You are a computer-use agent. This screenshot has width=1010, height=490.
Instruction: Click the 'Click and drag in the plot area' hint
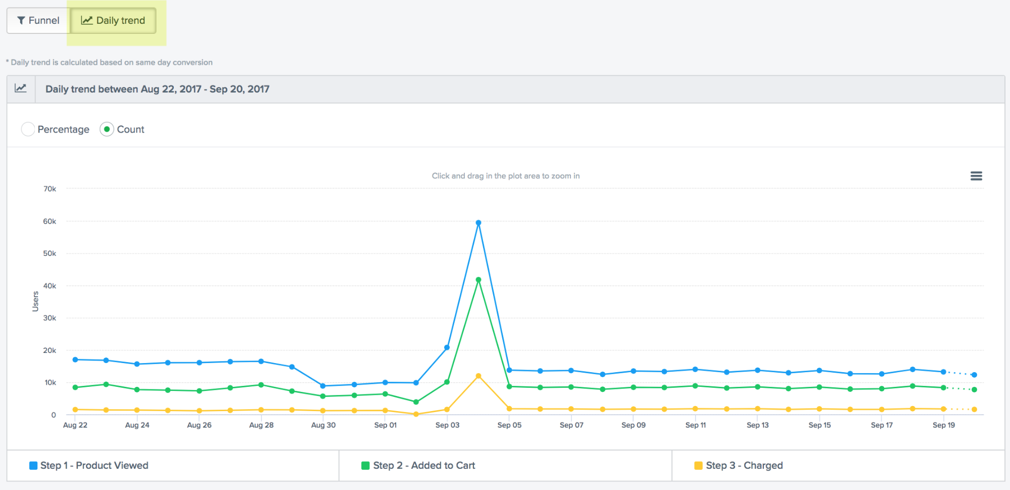point(506,176)
